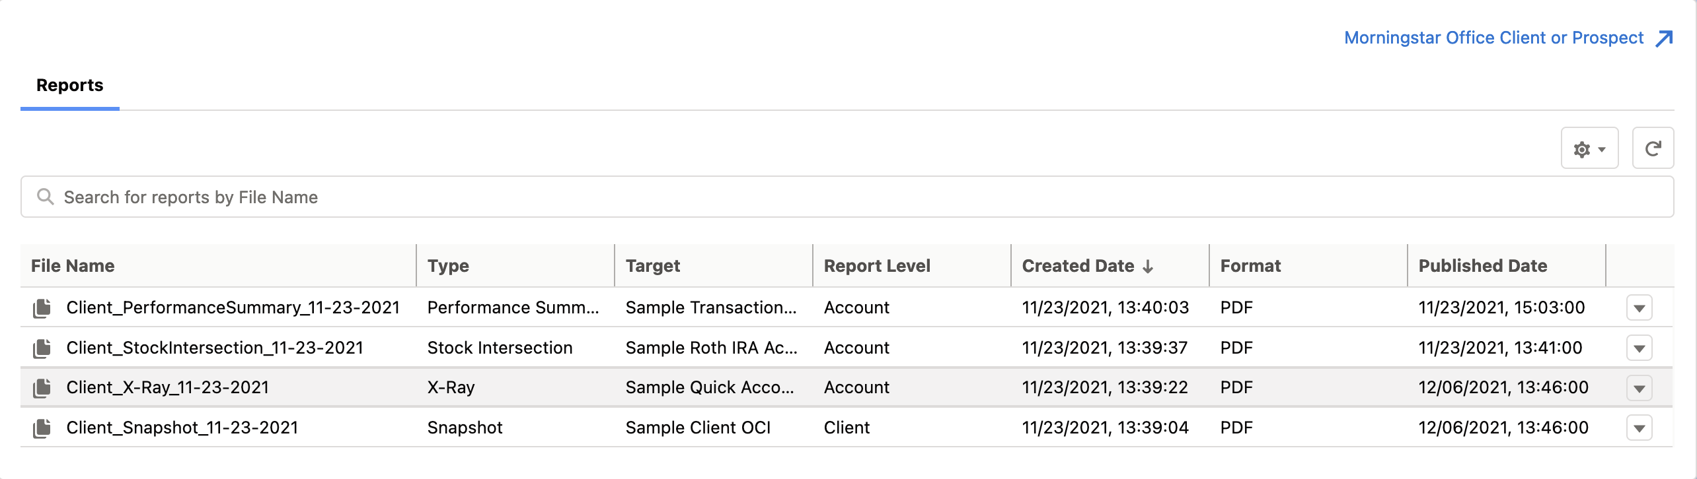
Task: Click the Type column header
Action: 448,266
